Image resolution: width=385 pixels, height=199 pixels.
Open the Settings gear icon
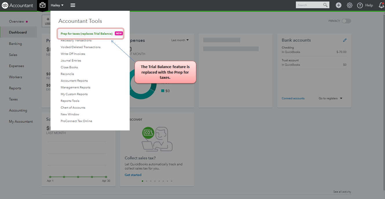pyautogui.click(x=350, y=5)
